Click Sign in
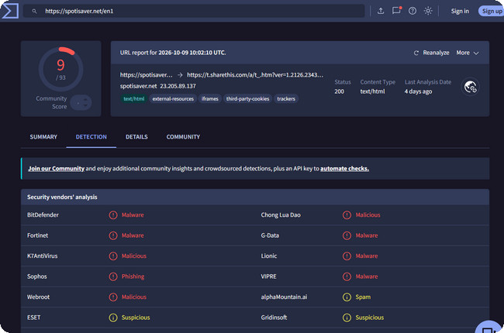This screenshot has width=504, height=333. (460, 11)
